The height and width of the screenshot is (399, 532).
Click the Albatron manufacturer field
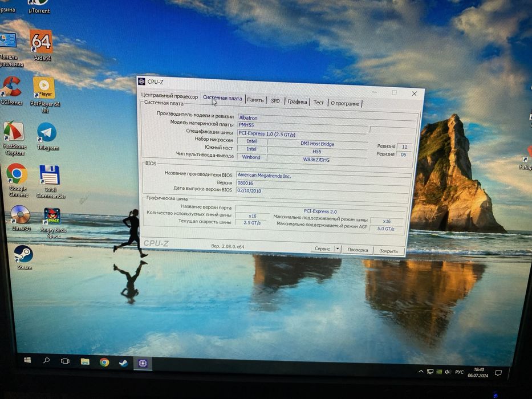pos(327,119)
